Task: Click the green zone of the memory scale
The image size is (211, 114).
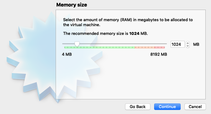Action: click(99, 47)
